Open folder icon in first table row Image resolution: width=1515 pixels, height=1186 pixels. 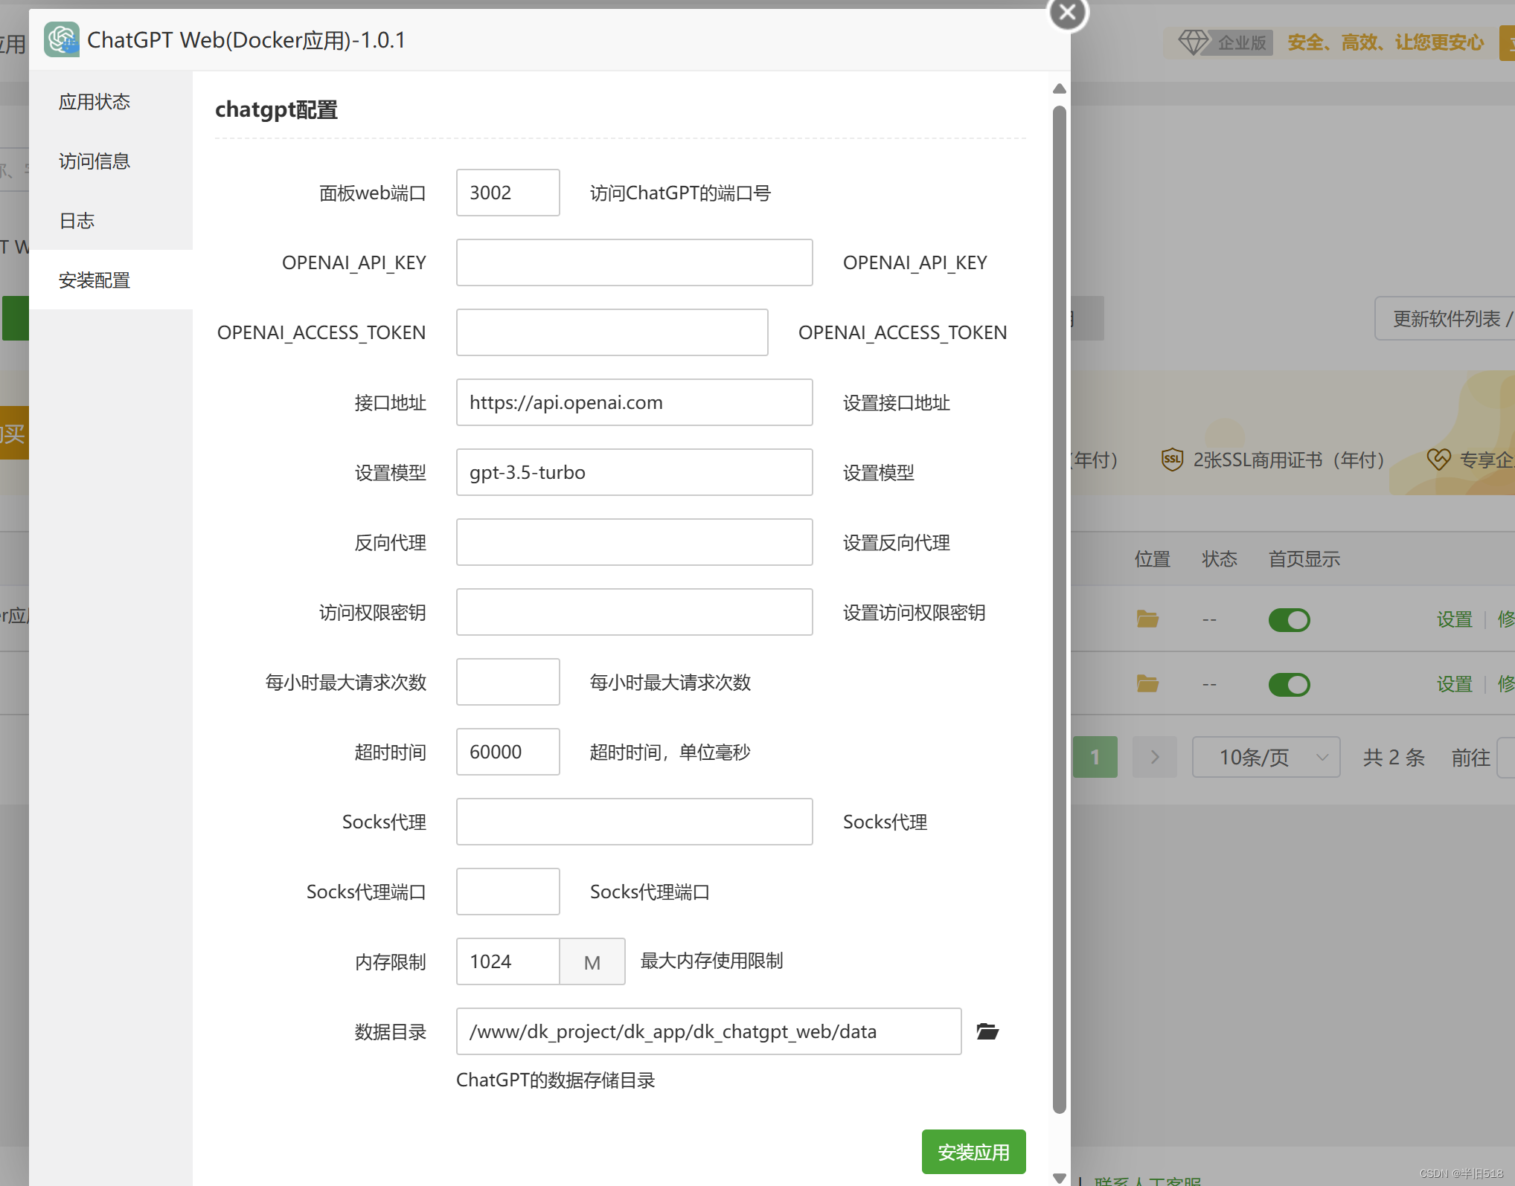pos(1147,619)
